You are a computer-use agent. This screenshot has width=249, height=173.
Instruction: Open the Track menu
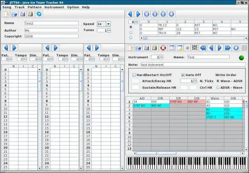point(19,7)
